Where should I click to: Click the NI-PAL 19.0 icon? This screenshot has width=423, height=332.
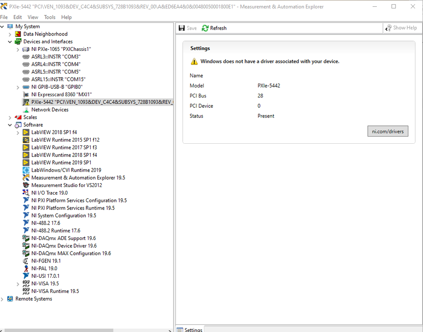click(26, 268)
